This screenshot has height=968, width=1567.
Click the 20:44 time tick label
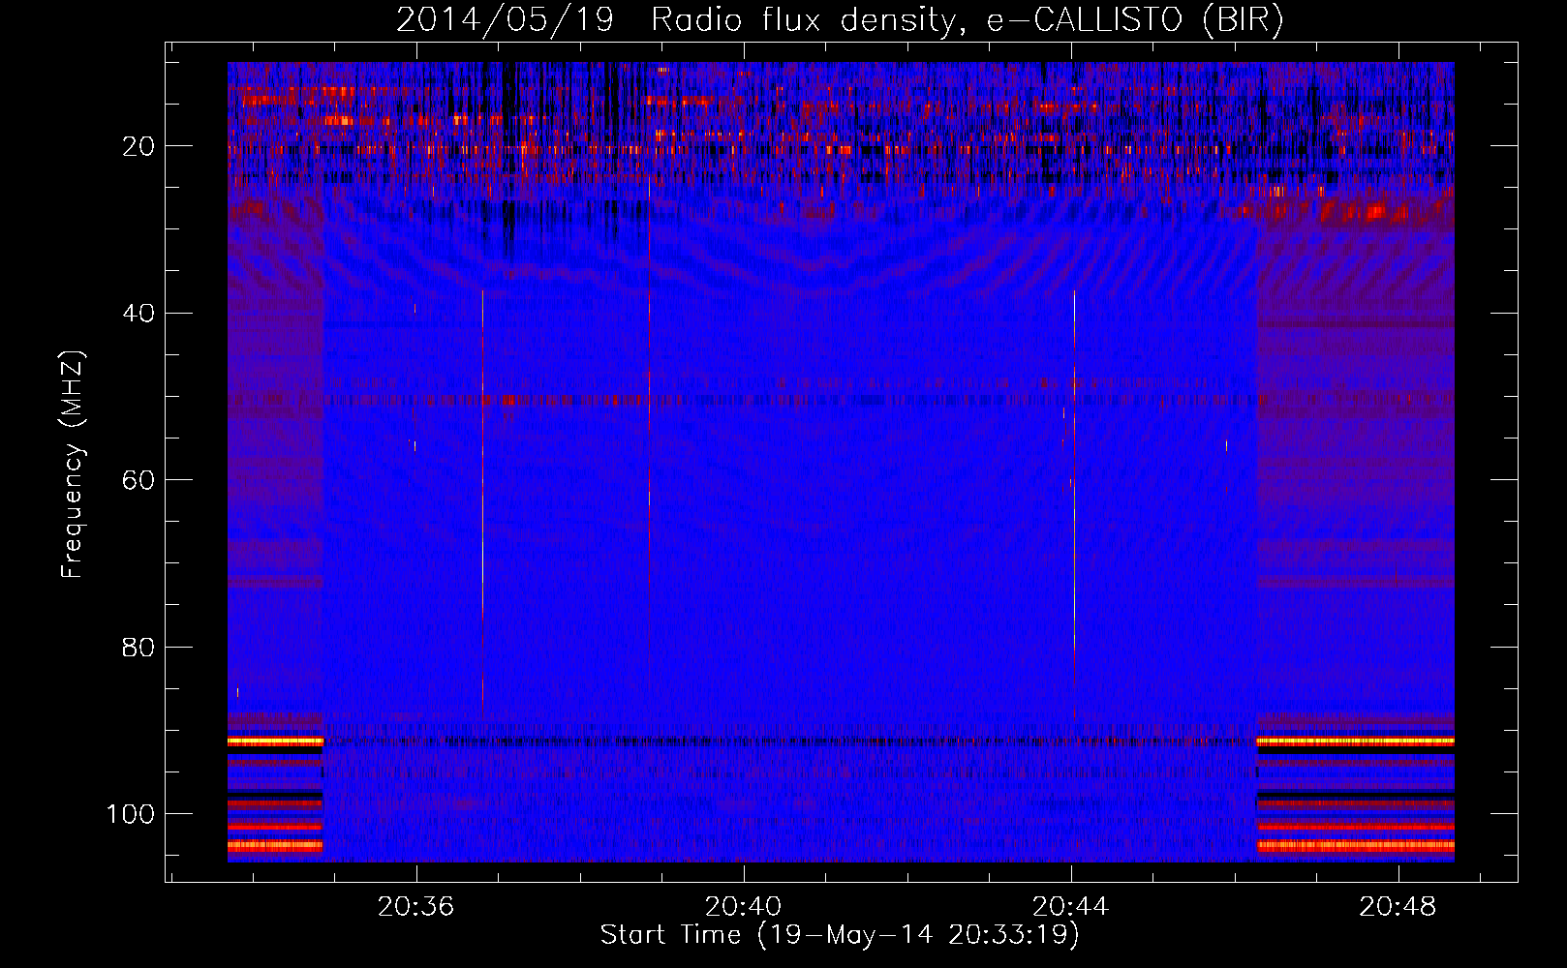[x=1070, y=907]
